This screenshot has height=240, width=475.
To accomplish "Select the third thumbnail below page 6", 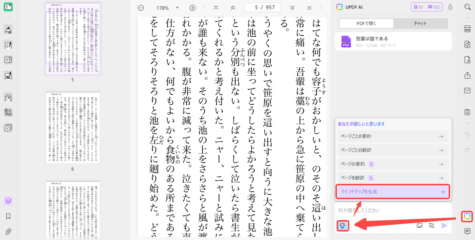I will point(73,211).
